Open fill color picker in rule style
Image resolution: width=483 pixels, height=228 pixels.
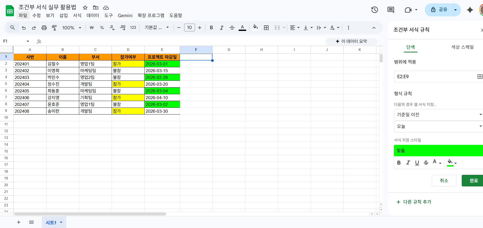[452, 163]
